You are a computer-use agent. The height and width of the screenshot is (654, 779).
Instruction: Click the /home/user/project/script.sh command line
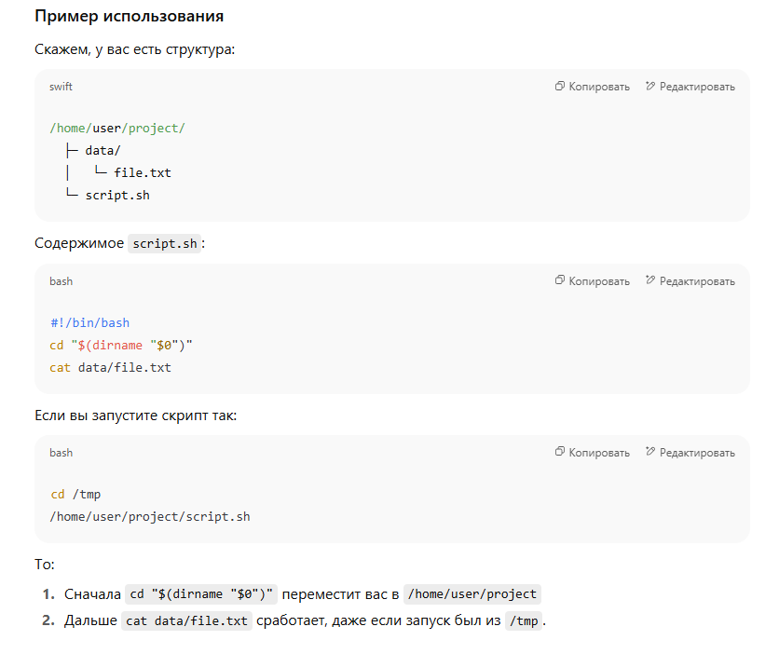pyautogui.click(x=150, y=517)
